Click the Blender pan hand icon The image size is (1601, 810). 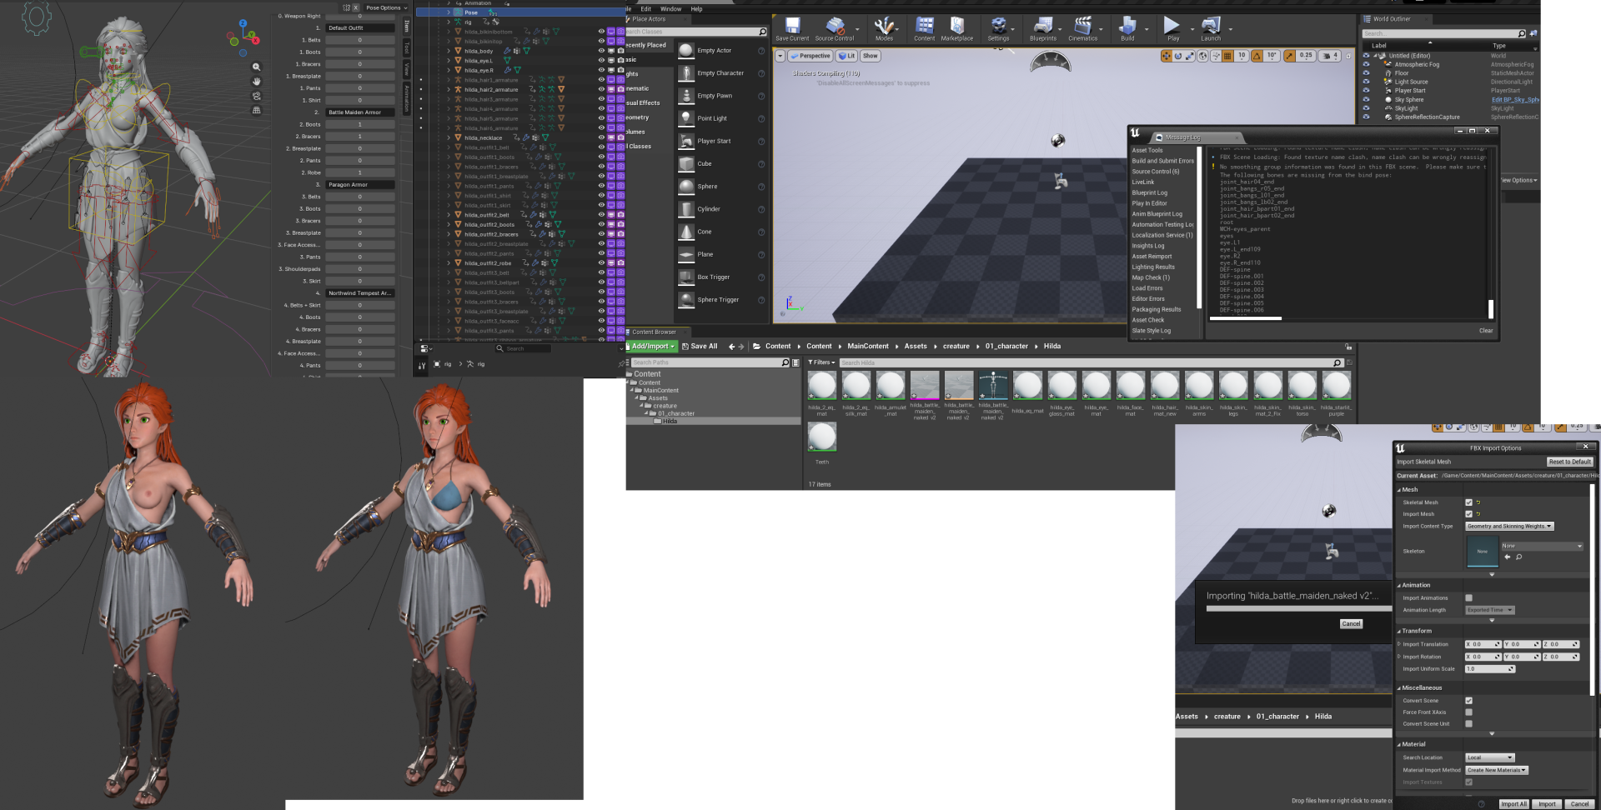256,81
